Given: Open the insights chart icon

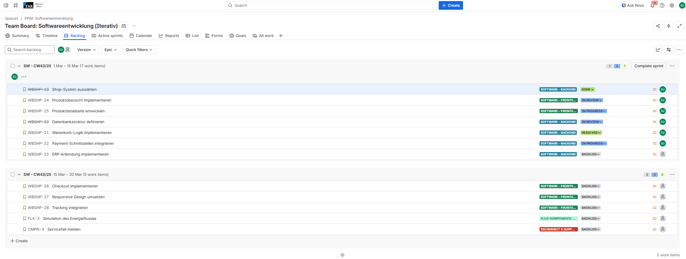Looking at the screenshot, I should [x=658, y=50].
